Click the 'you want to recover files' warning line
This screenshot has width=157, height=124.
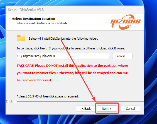(x=73, y=73)
